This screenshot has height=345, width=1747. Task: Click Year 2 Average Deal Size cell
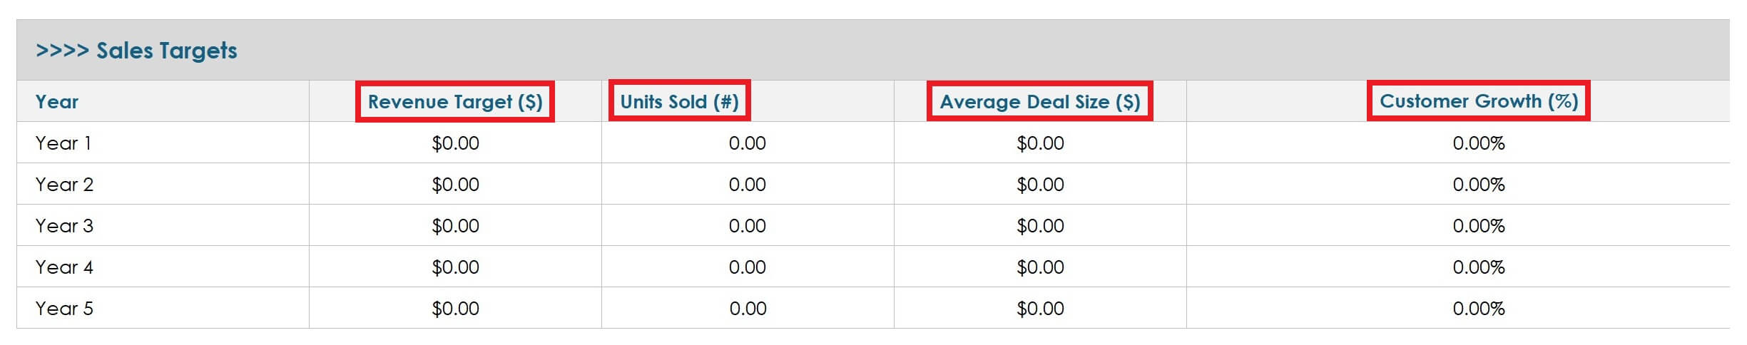tap(1040, 185)
